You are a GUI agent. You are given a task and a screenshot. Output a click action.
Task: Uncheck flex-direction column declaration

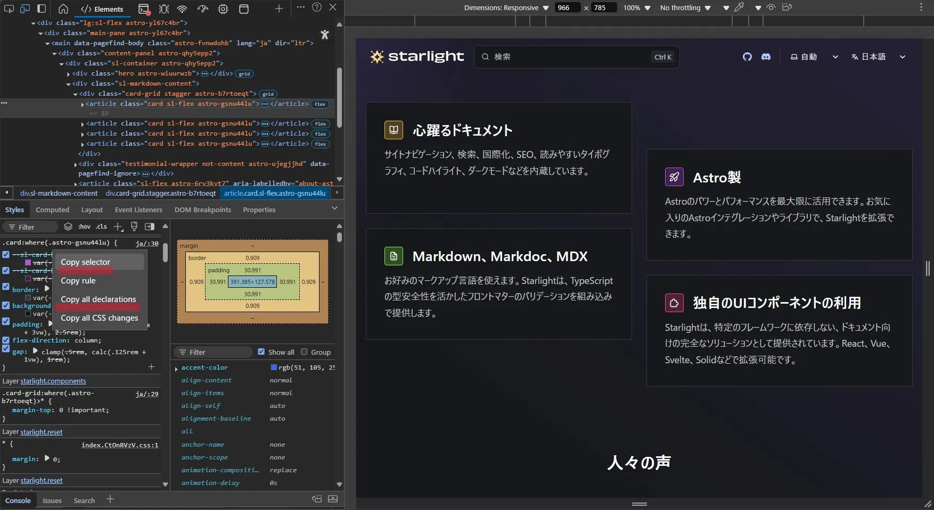(x=6, y=340)
